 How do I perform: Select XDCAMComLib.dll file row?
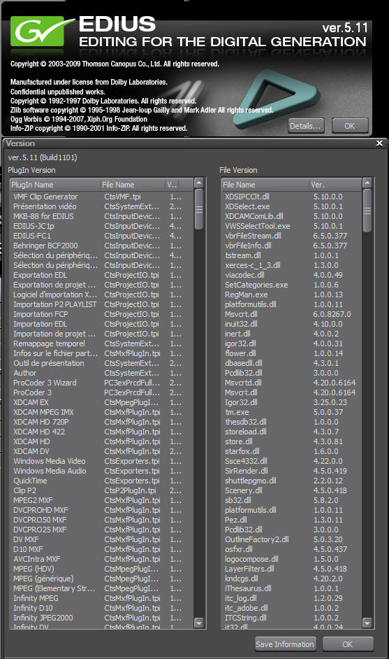pos(291,216)
